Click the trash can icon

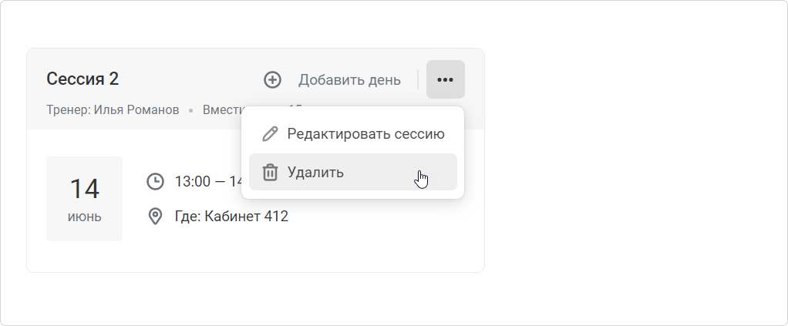tap(270, 173)
